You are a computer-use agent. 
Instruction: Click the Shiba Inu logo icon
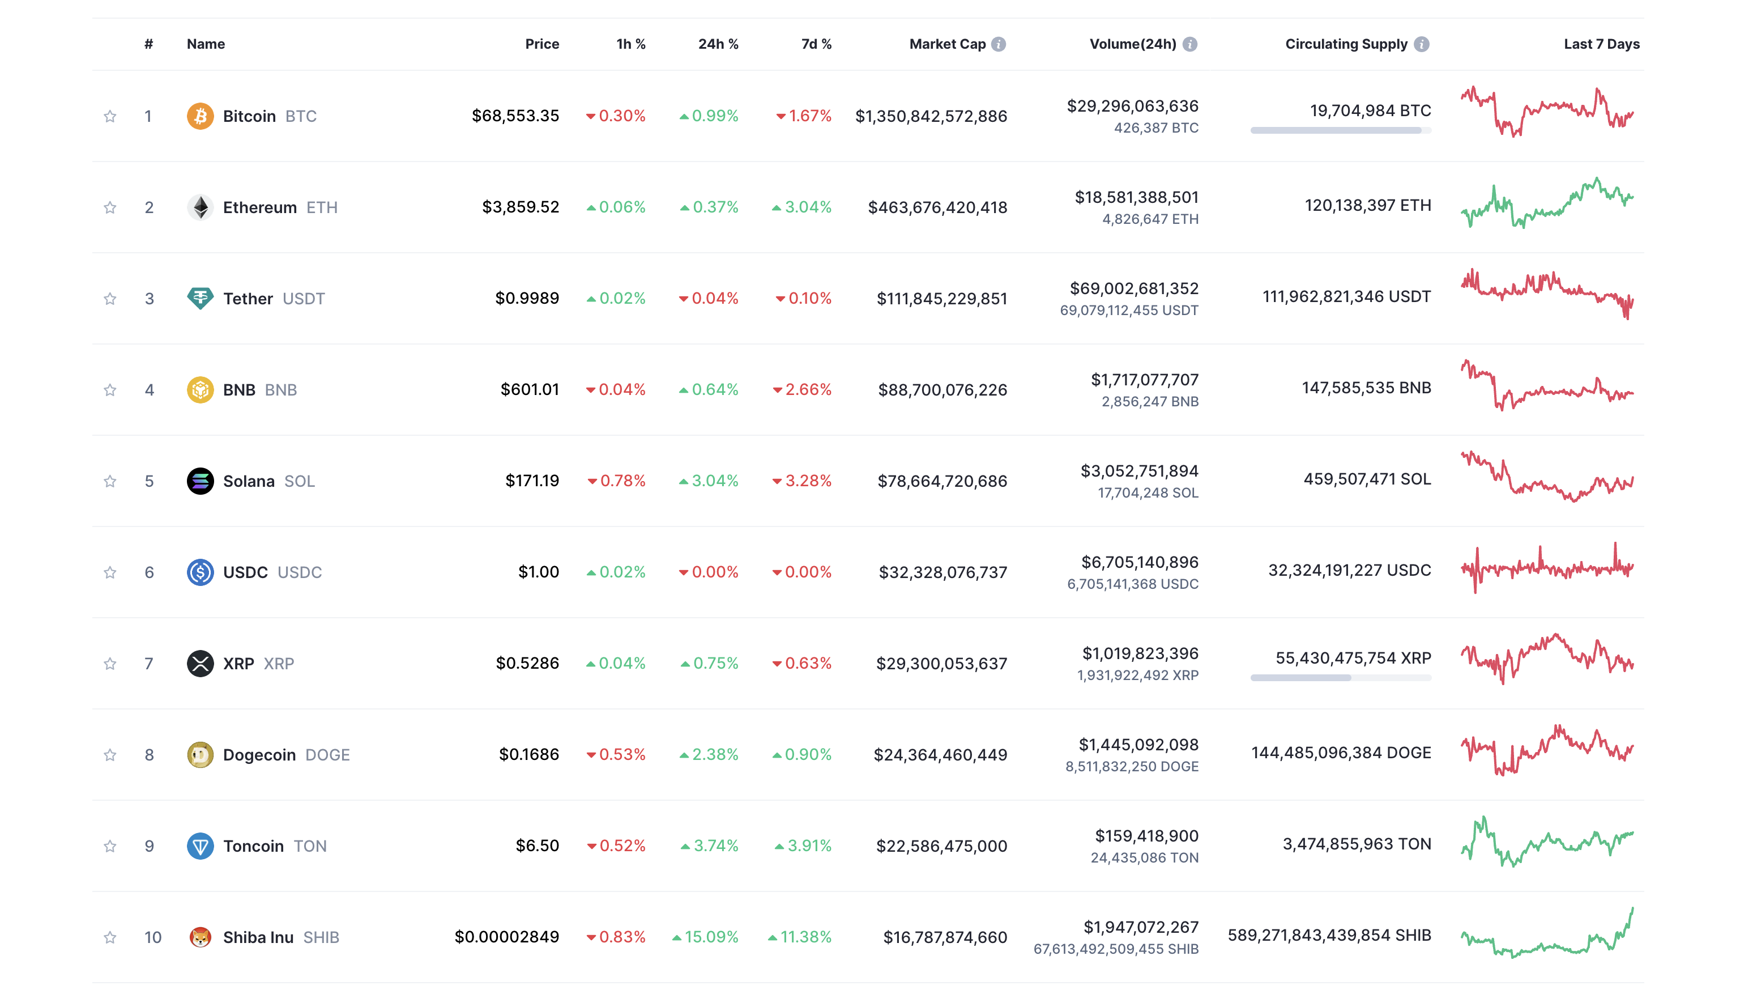pos(200,937)
